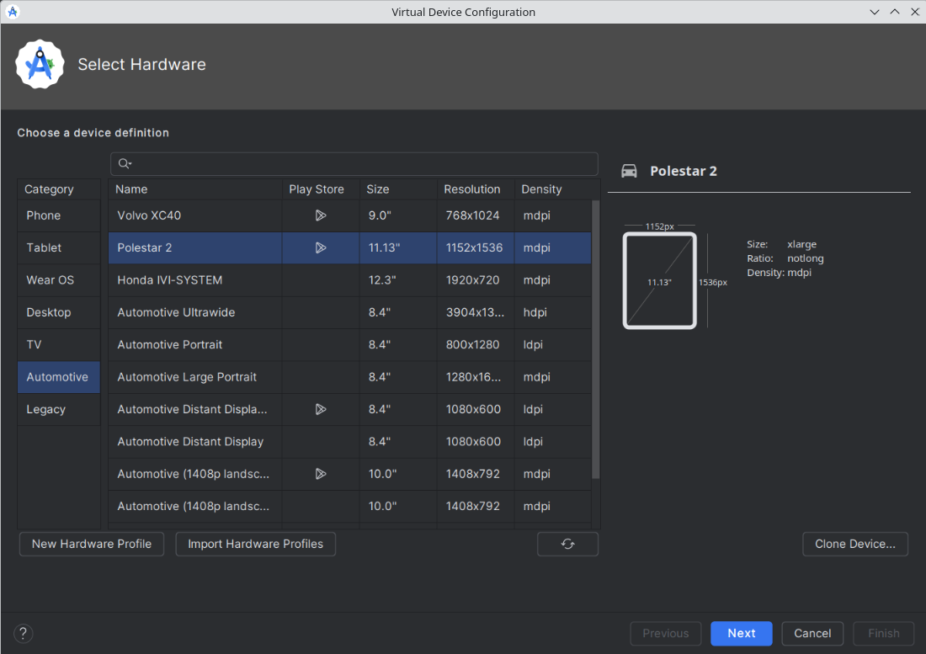Select the Legacy category
926x654 pixels.
click(x=59, y=410)
